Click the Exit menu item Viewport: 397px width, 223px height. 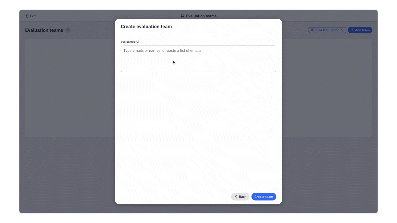[30, 16]
